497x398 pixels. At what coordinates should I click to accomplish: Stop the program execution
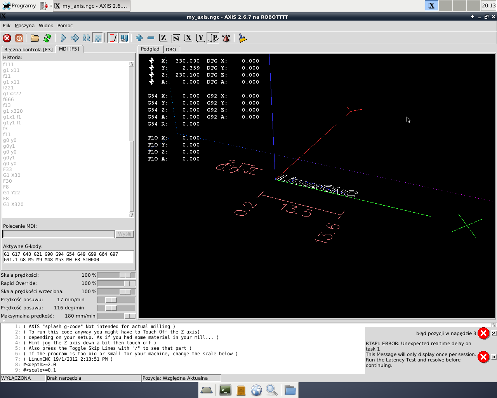point(98,38)
